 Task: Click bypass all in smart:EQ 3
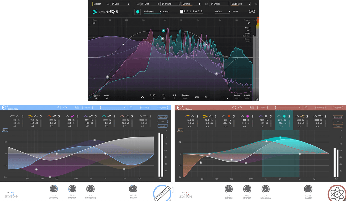click(96, 96)
